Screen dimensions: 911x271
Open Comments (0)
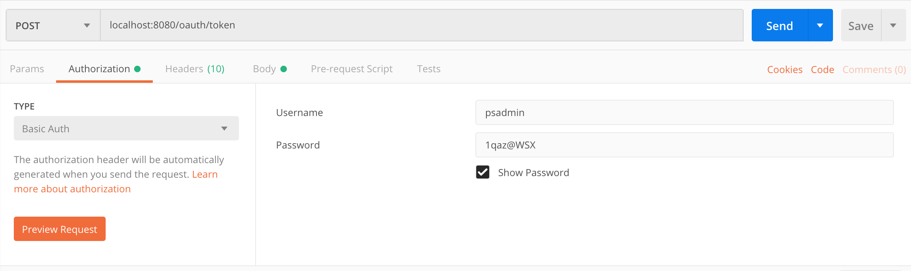coord(874,70)
